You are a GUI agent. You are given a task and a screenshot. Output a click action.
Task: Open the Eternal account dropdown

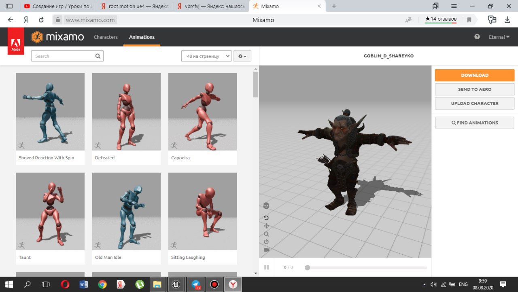(499, 37)
